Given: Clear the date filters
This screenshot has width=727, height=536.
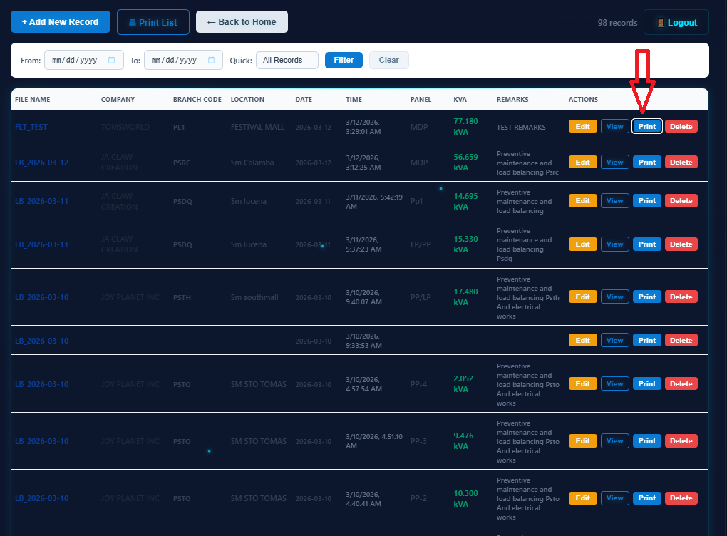Looking at the screenshot, I should click(388, 61).
